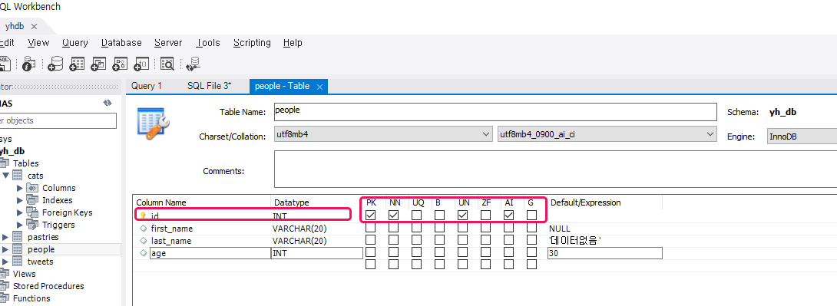Check UN for the age column

(463, 252)
